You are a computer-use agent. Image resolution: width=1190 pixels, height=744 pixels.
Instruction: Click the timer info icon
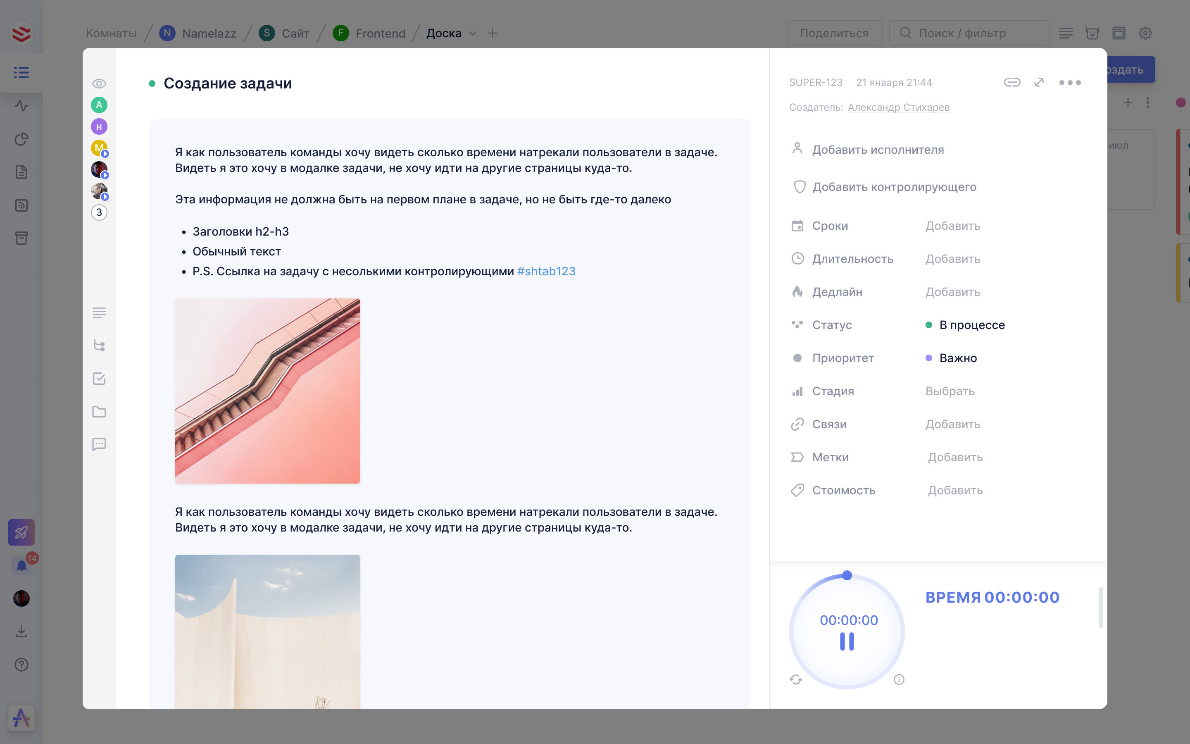899,680
